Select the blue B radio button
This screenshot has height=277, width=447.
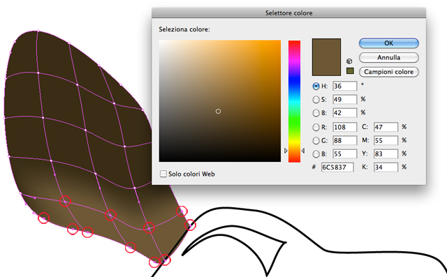[316, 154]
